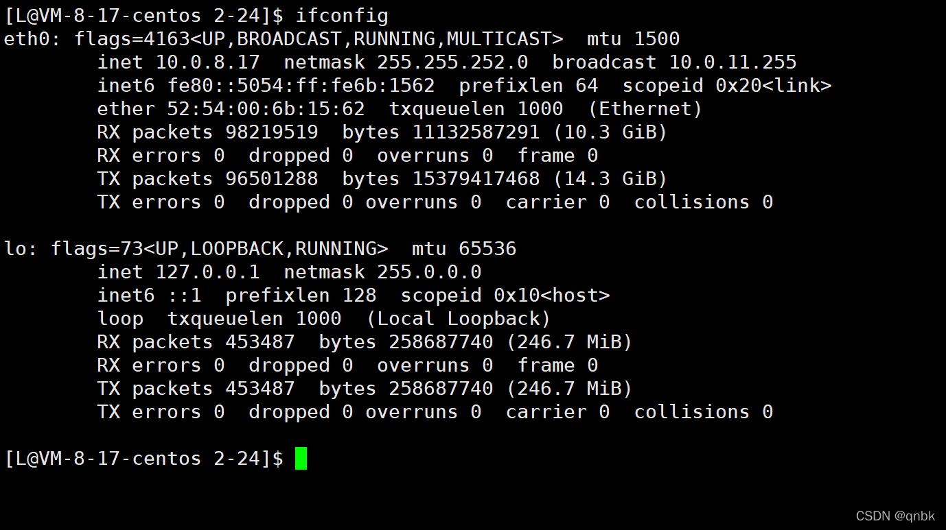Screen dimensions: 946x530
Task: Click IPv6 address fe80::5054:ff:fe6b:1562
Action: click(x=301, y=86)
